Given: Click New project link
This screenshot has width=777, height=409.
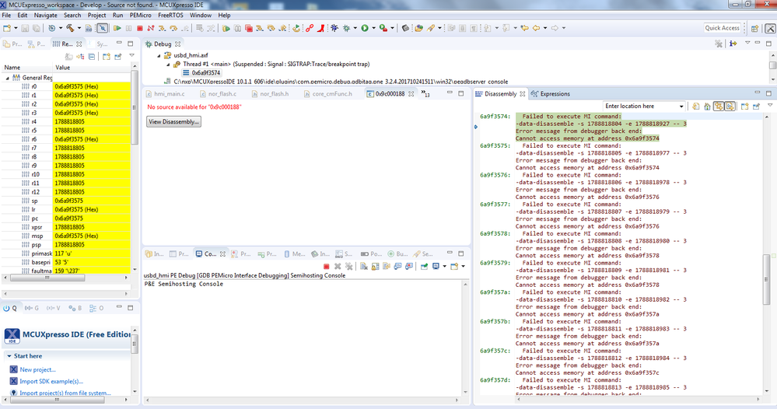Looking at the screenshot, I should (x=37, y=370).
